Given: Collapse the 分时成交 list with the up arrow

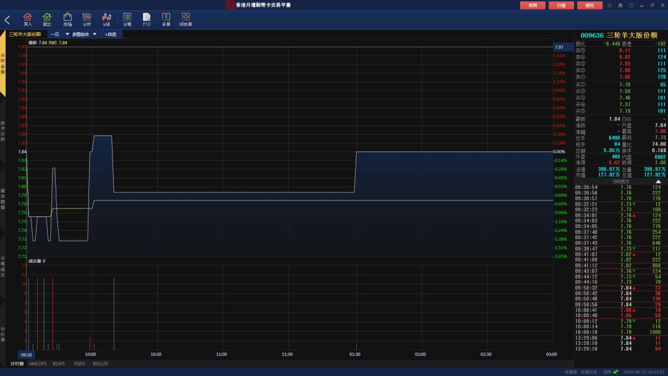Looking at the screenshot, I should 658,181.
